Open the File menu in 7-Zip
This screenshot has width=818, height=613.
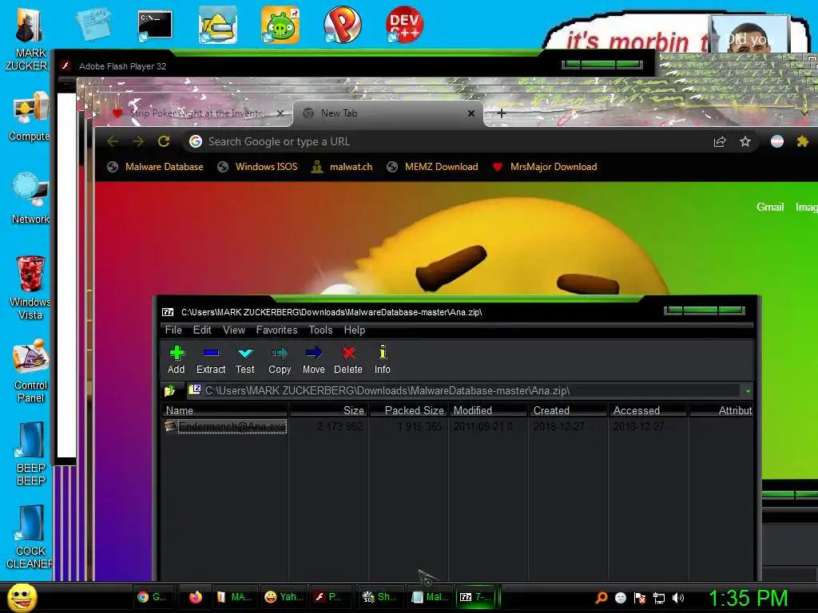[173, 330]
